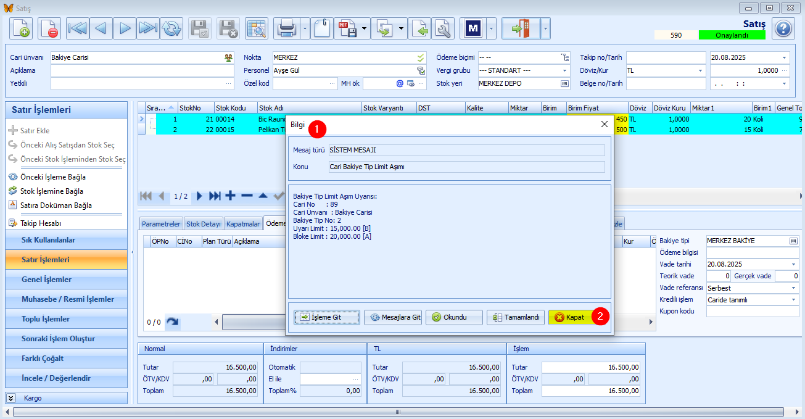Click the printer icon in toolbar

tap(287, 28)
